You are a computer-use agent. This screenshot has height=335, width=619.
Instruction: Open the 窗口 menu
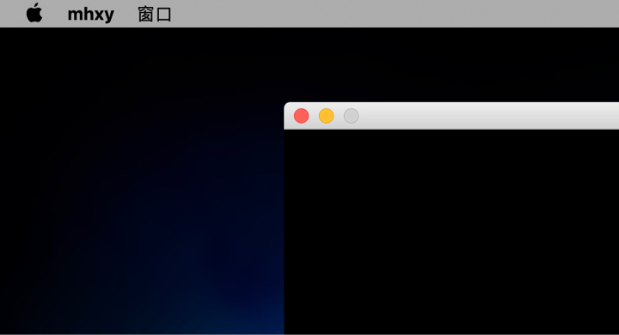coord(155,15)
